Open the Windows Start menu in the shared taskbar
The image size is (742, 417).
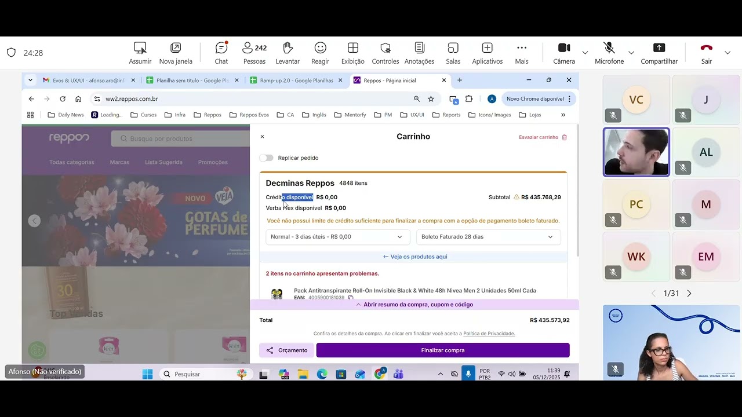point(147,374)
